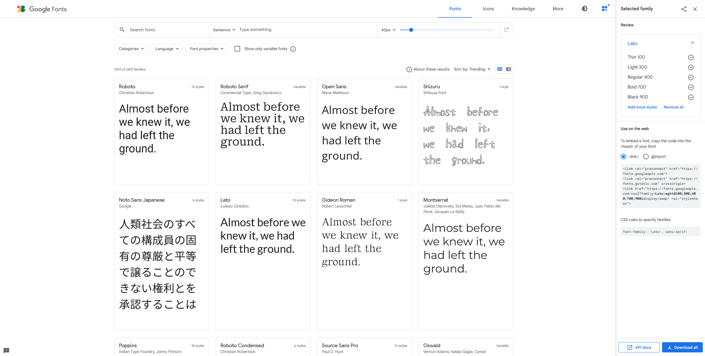
Task: Toggle dark theme icon in header
Action: [584, 9]
